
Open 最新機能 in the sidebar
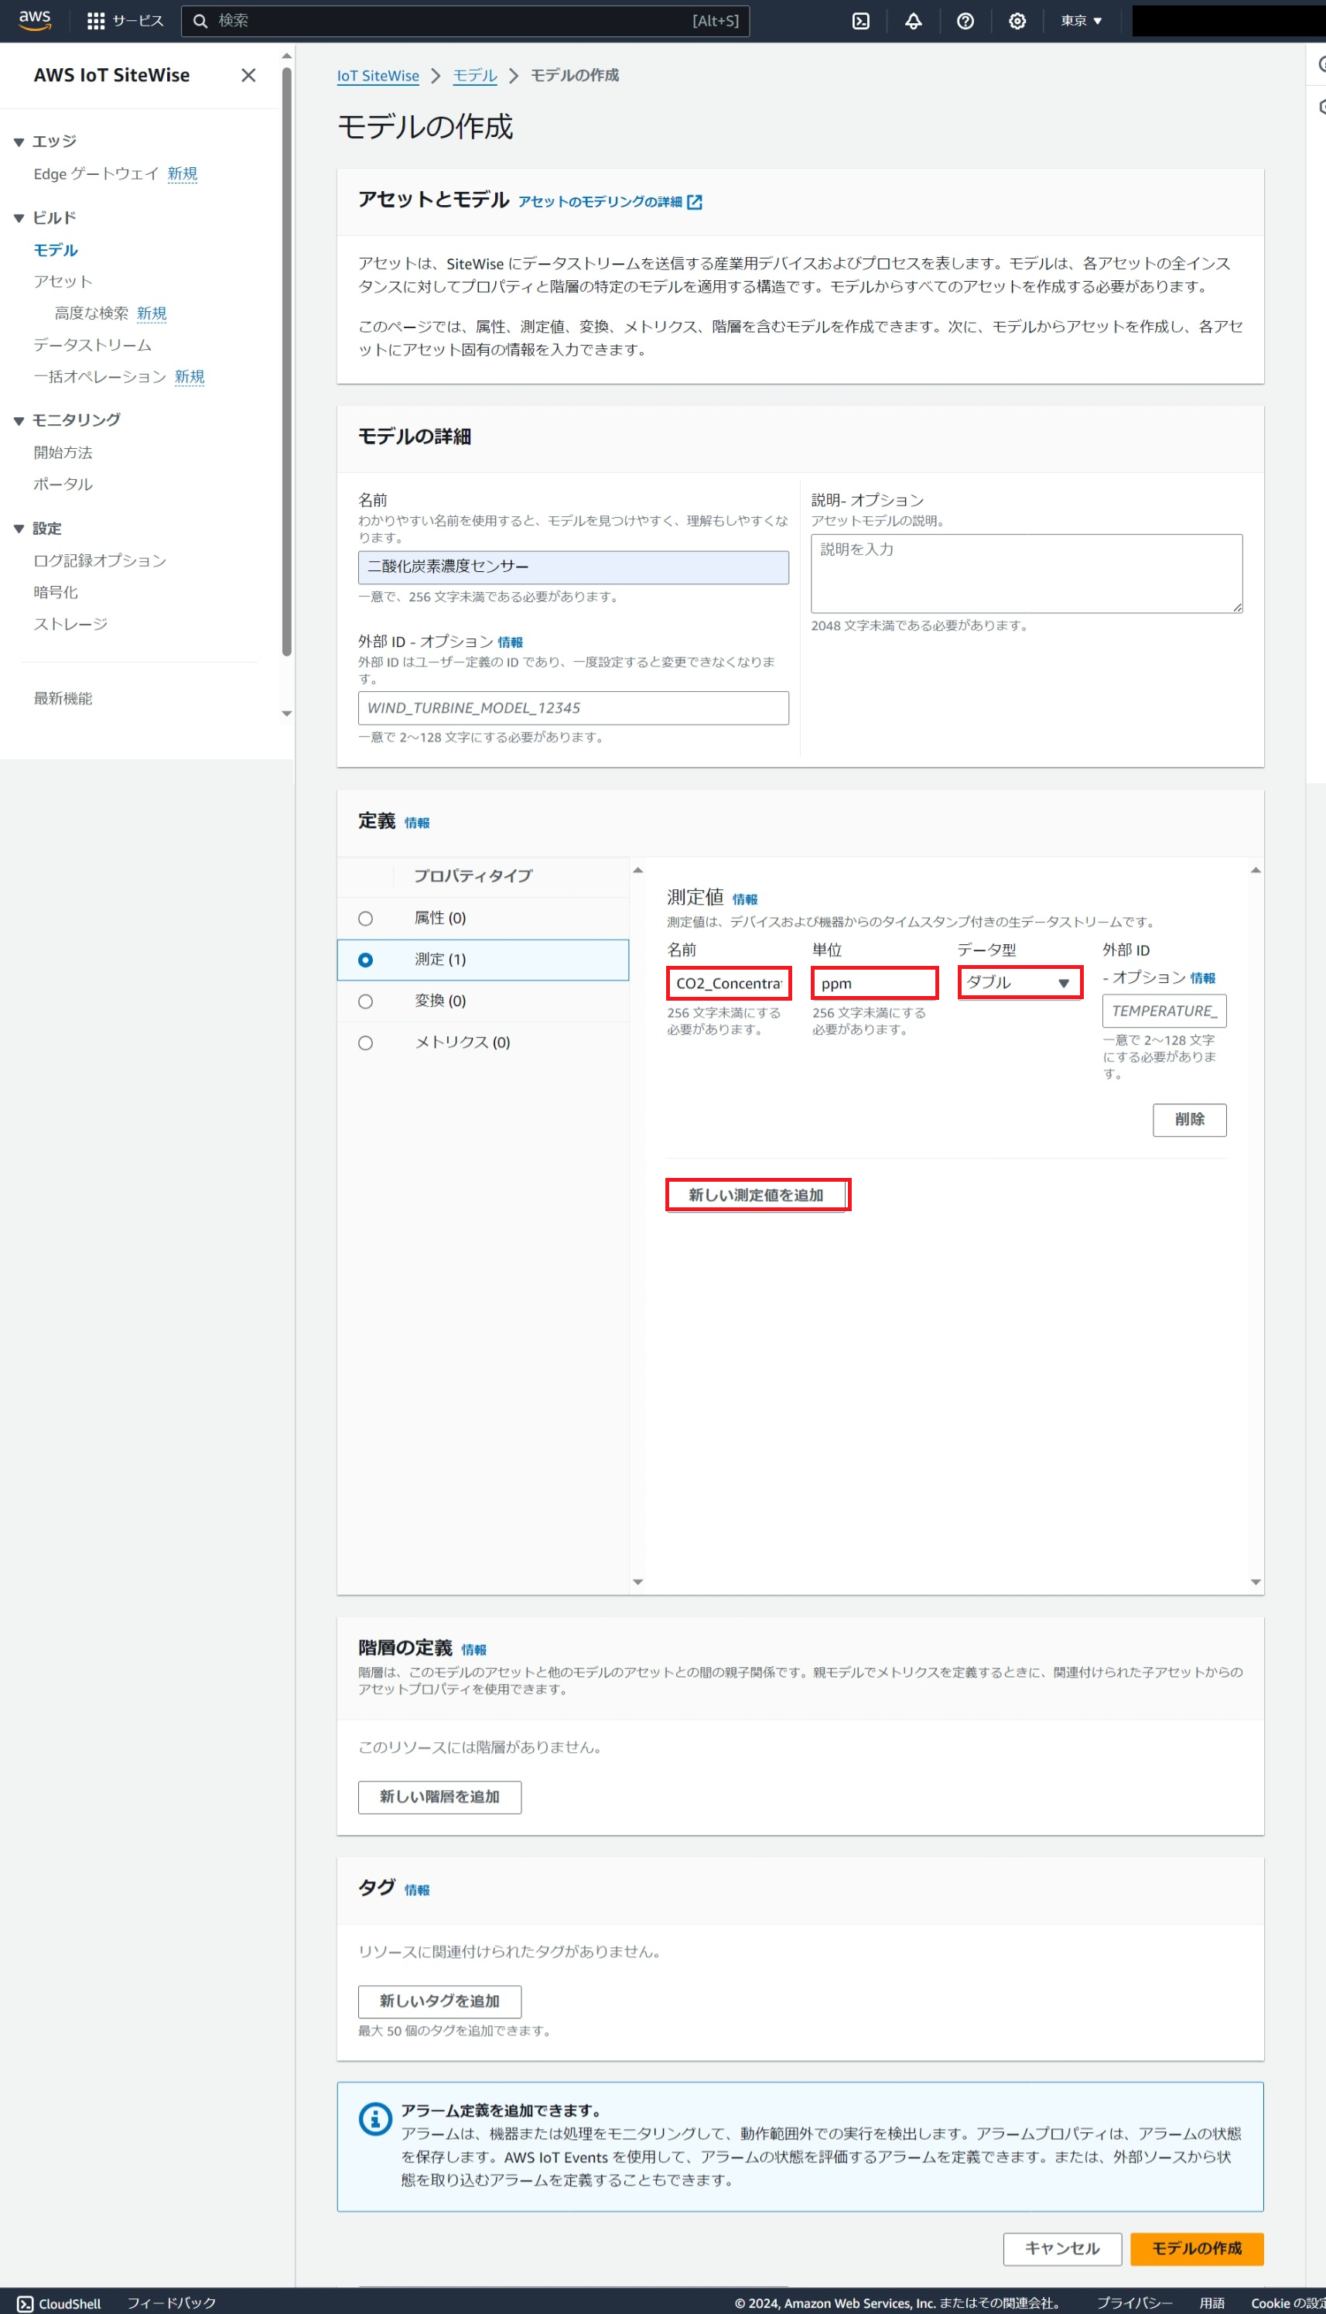[x=63, y=699]
